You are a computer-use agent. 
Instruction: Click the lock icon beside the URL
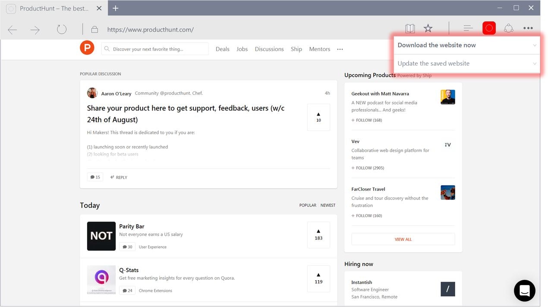(94, 29)
